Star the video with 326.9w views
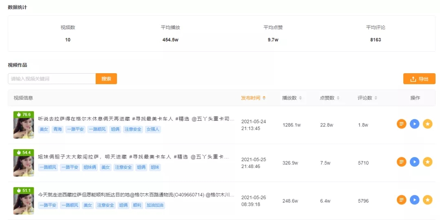Image resolution: width=440 pixels, height=220 pixels. tap(427, 162)
